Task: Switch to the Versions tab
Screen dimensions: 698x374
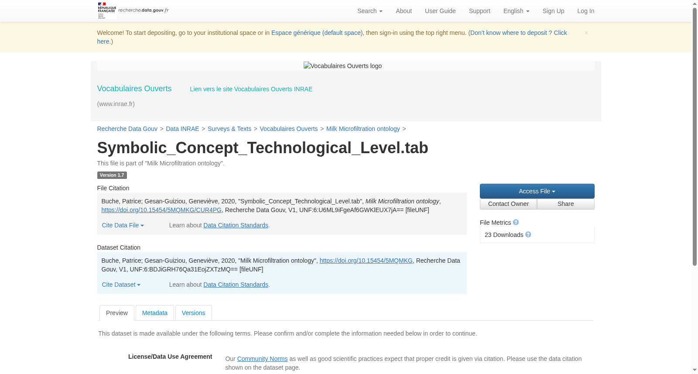Action: pyautogui.click(x=193, y=313)
